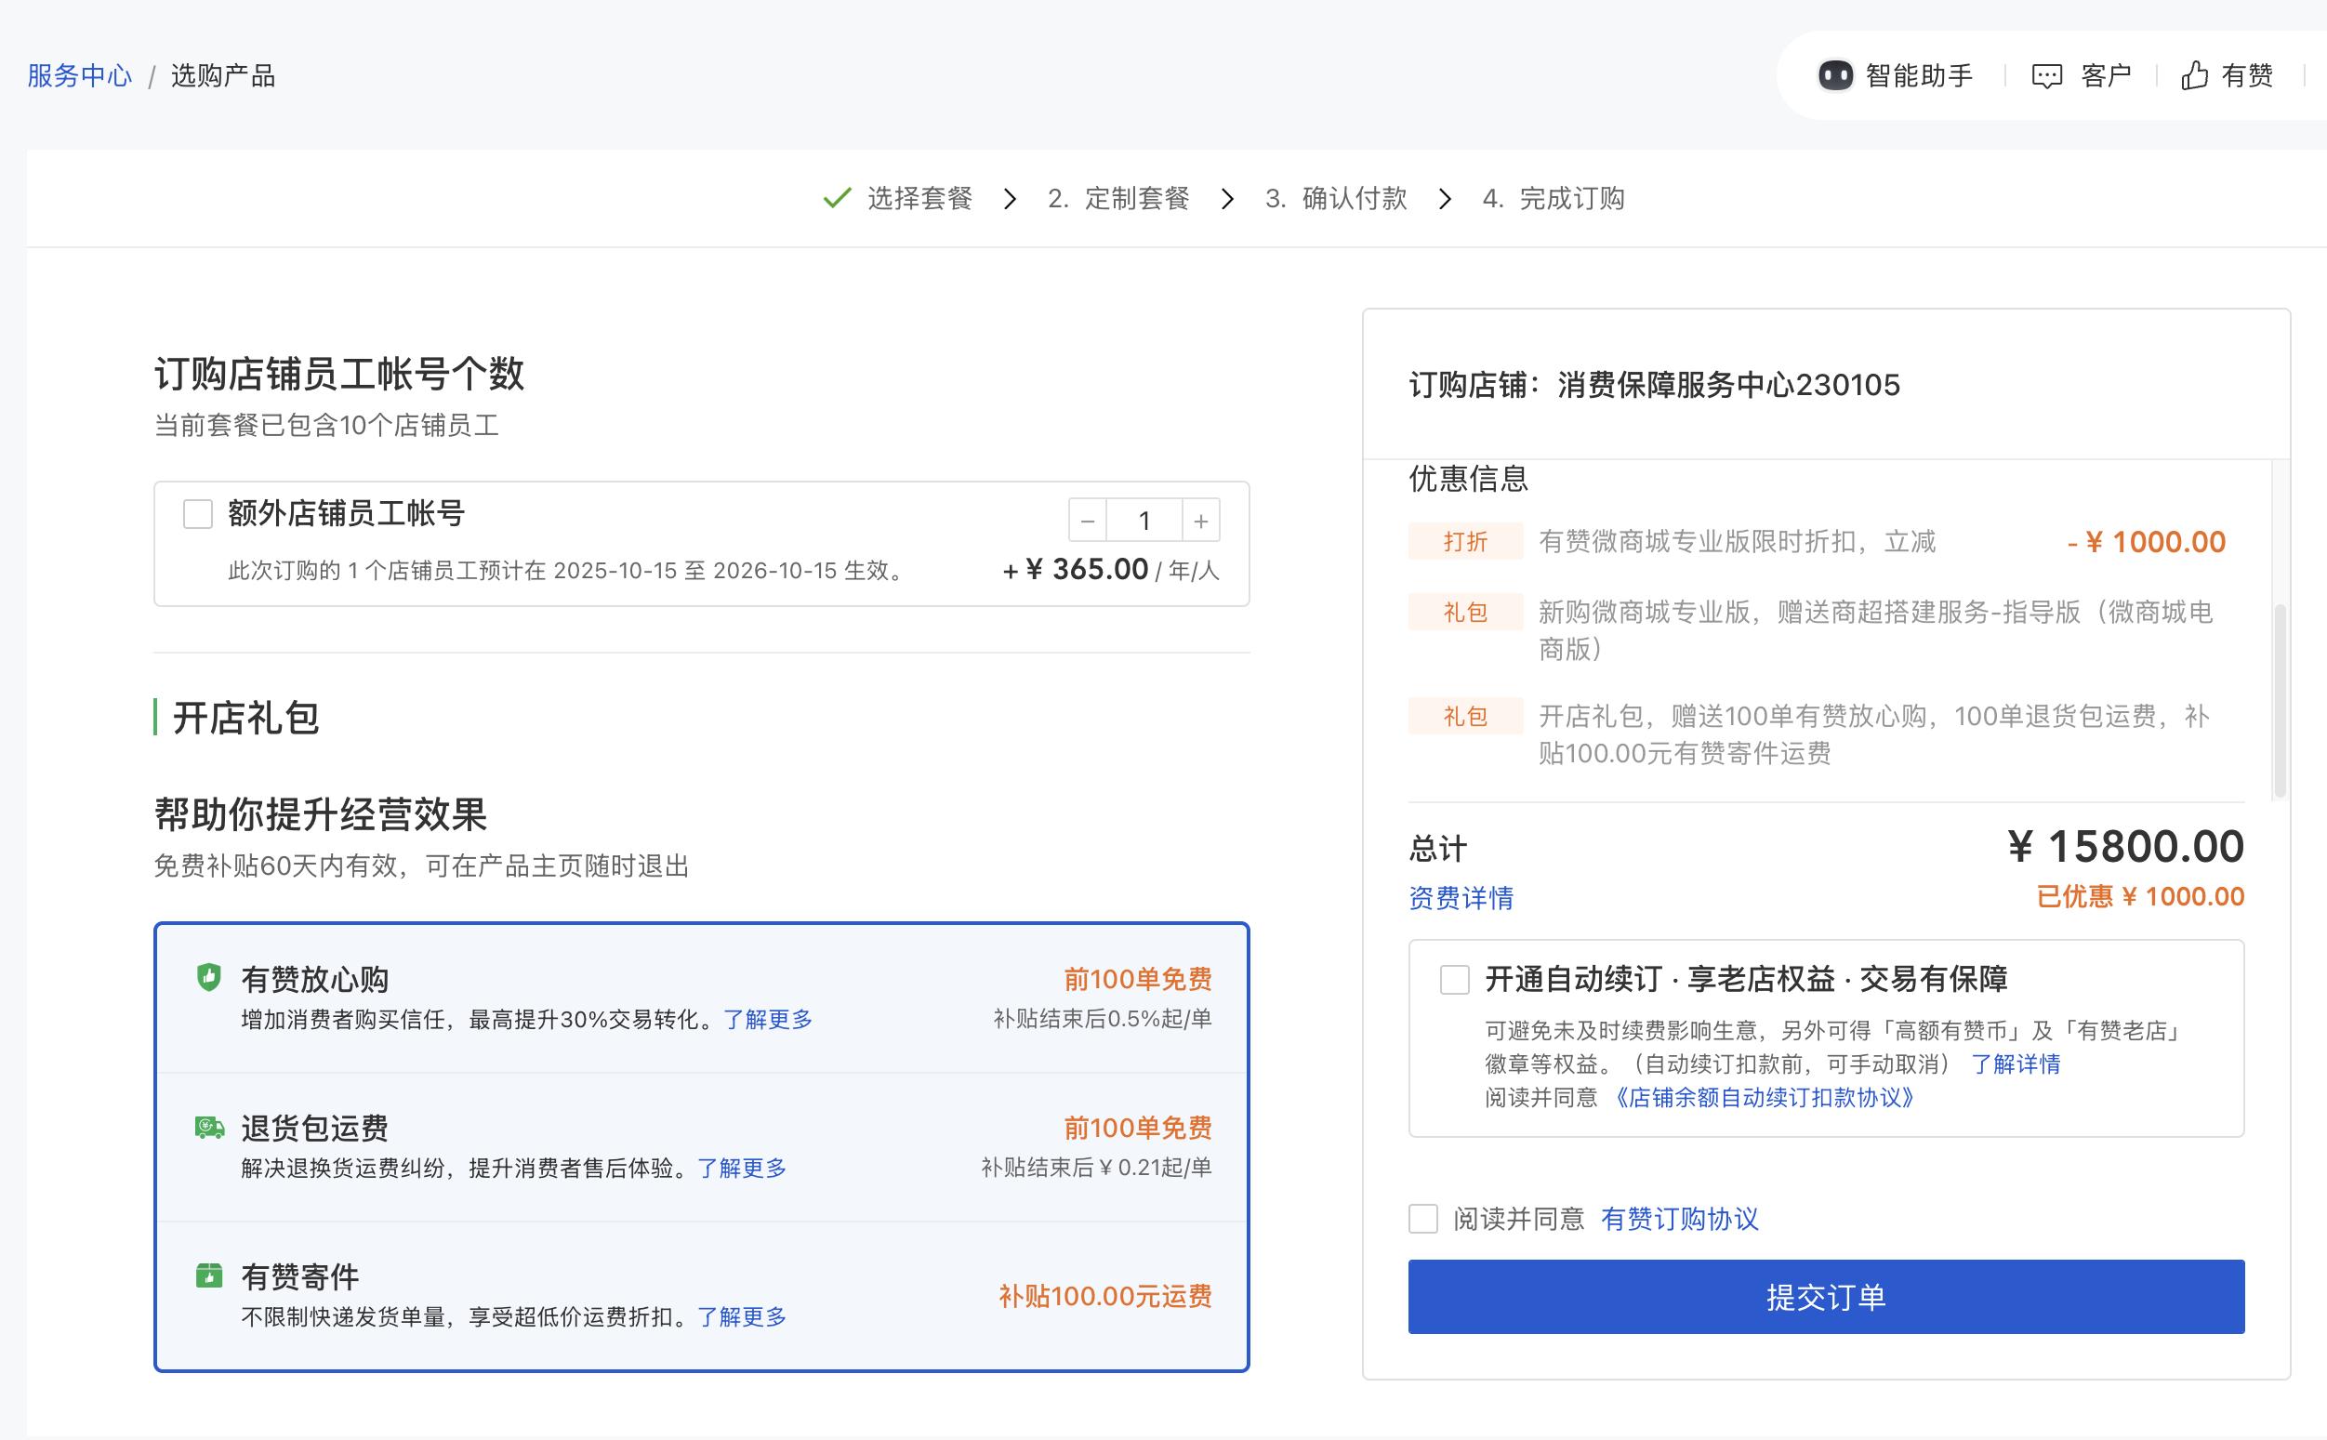Tick 阅读并同意 有赞订购协议 checkbox
Screen dimensions: 2327x1440
pos(1422,1218)
